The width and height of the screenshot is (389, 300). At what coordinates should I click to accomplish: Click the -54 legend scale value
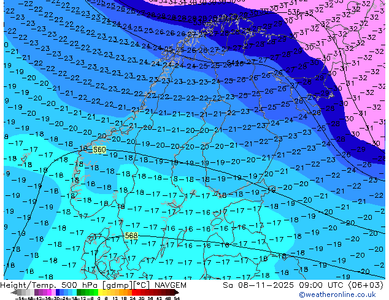point(20,298)
